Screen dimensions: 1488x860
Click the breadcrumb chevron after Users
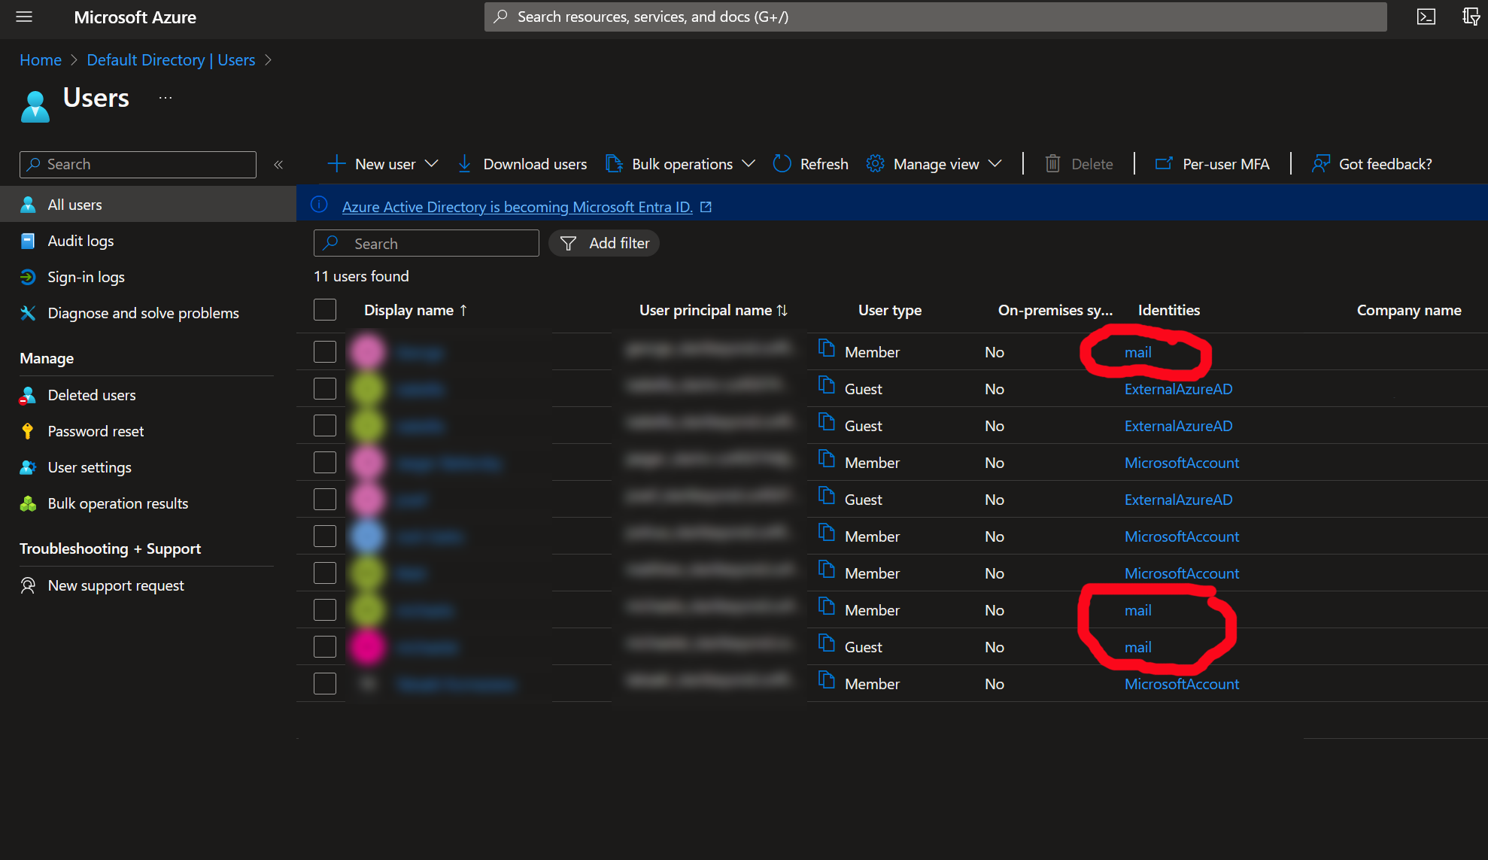[268, 60]
